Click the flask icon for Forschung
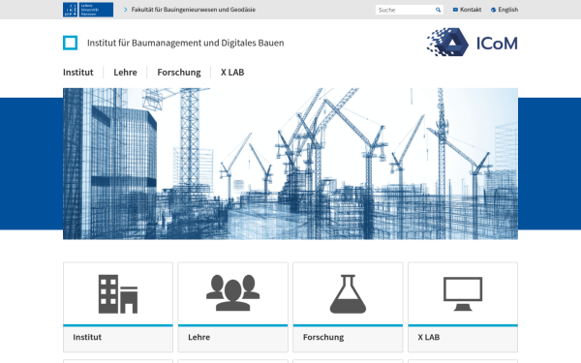This screenshot has height=363, width=581. [x=348, y=294]
